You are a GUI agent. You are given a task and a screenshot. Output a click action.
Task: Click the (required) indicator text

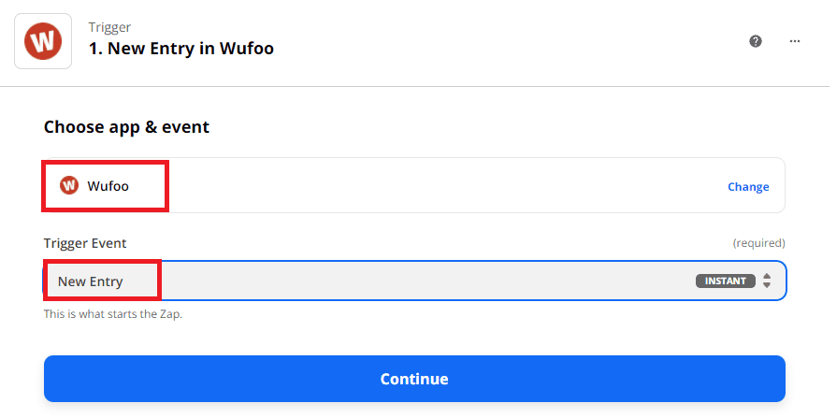758,243
